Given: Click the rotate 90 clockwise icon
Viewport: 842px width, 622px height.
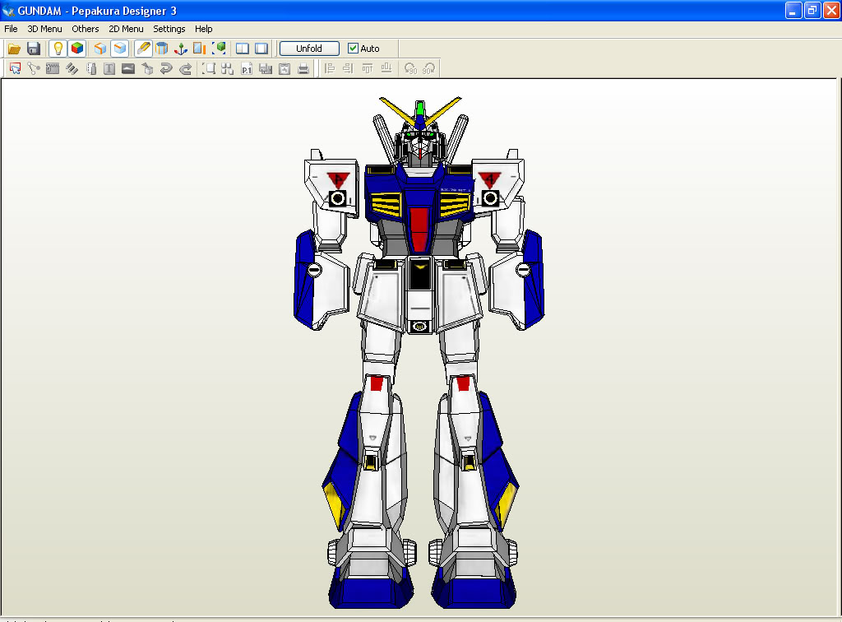Looking at the screenshot, I should [429, 68].
